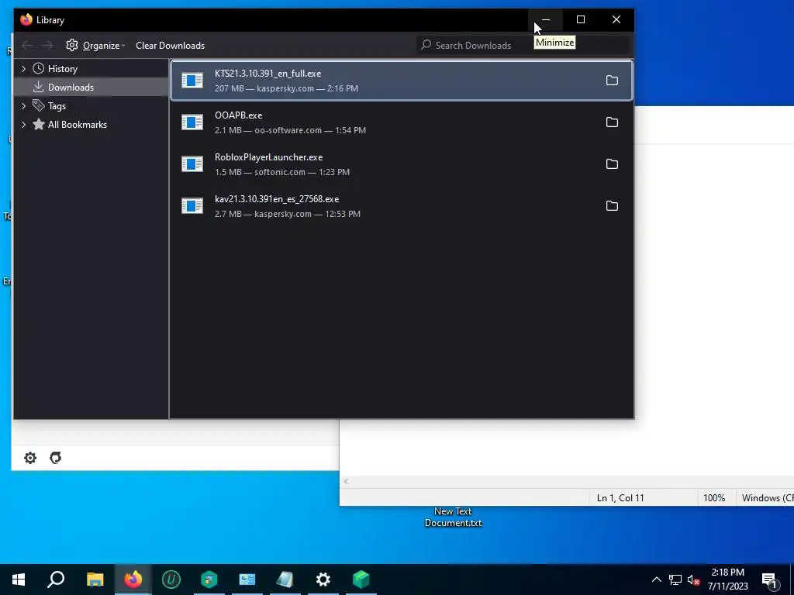794x595 pixels.
Task: Open containing folder for KTS21.3.10.391_en_full.exe
Action: click(612, 81)
